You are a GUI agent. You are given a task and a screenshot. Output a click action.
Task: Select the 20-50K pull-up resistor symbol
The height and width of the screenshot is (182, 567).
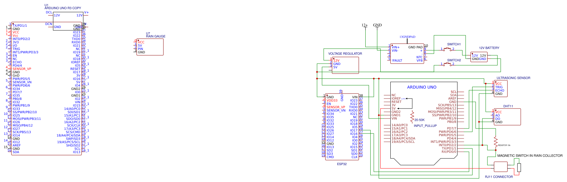tap(412, 116)
